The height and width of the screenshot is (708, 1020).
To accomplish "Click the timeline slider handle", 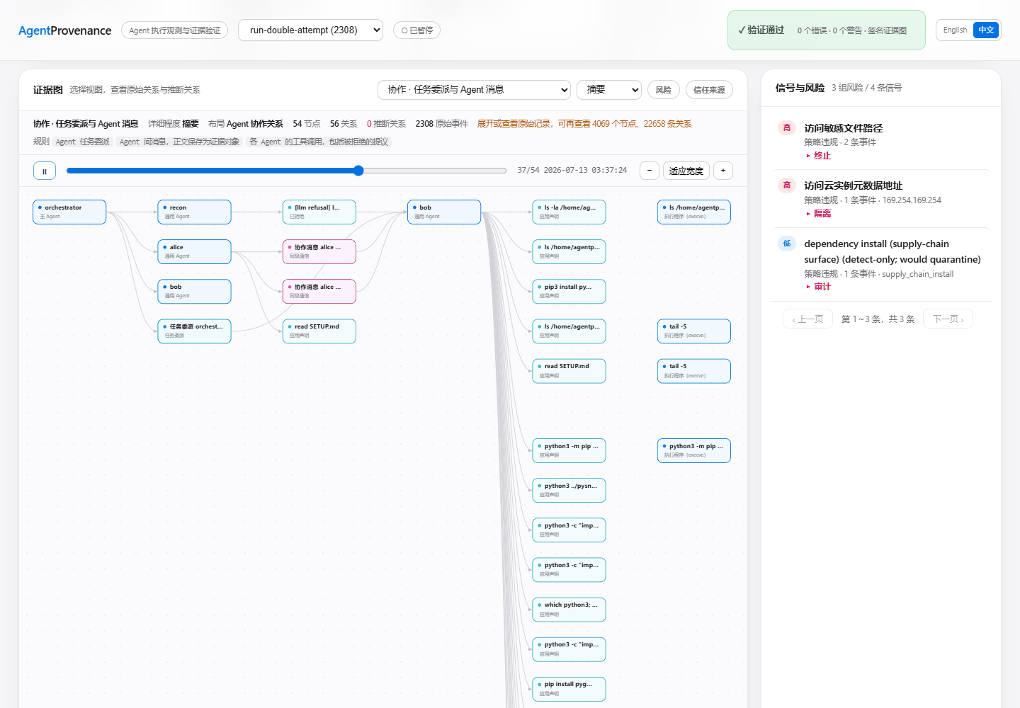I will coord(358,171).
